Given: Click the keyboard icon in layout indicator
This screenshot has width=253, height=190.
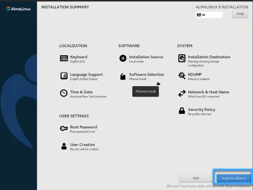Looking at the screenshot, I should (199, 15).
